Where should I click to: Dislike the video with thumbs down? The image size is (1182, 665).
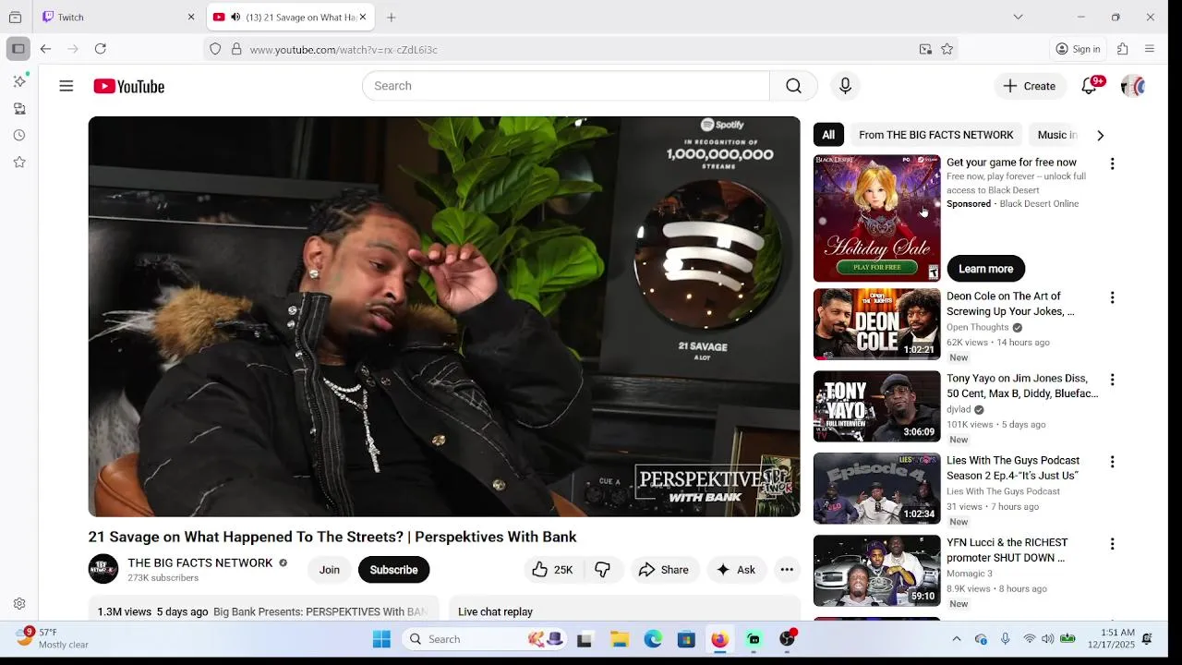603,570
